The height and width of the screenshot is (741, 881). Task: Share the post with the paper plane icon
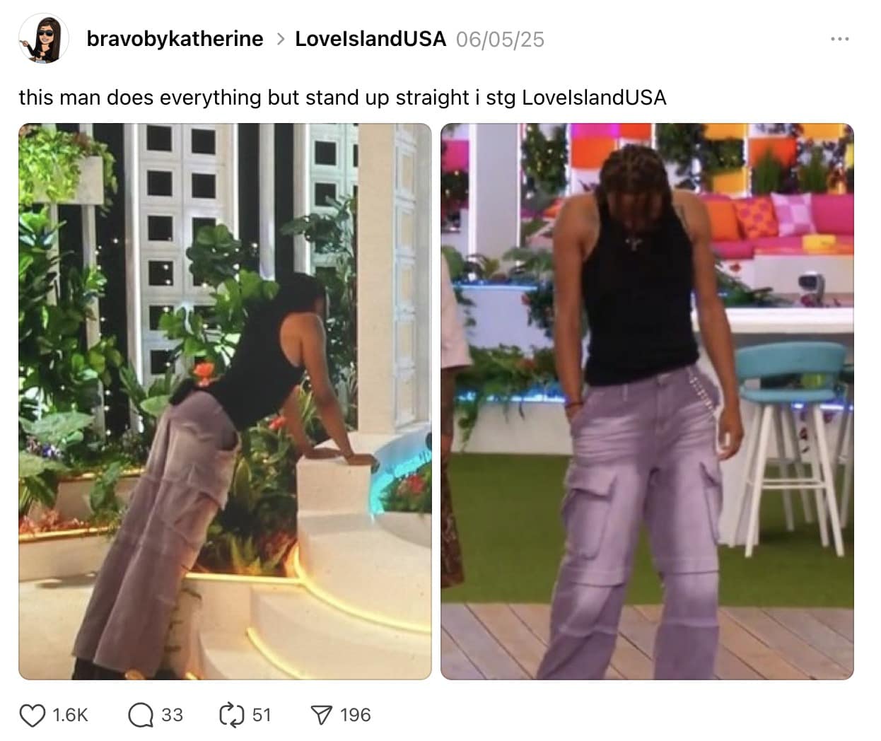click(322, 715)
